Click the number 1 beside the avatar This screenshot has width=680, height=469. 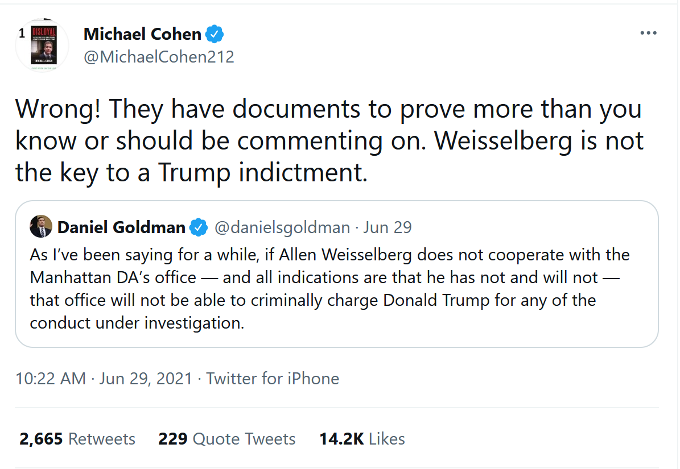pos(22,34)
